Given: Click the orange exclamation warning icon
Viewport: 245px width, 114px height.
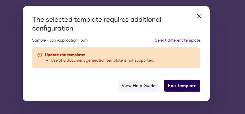Looking at the screenshot, I should point(40,55).
